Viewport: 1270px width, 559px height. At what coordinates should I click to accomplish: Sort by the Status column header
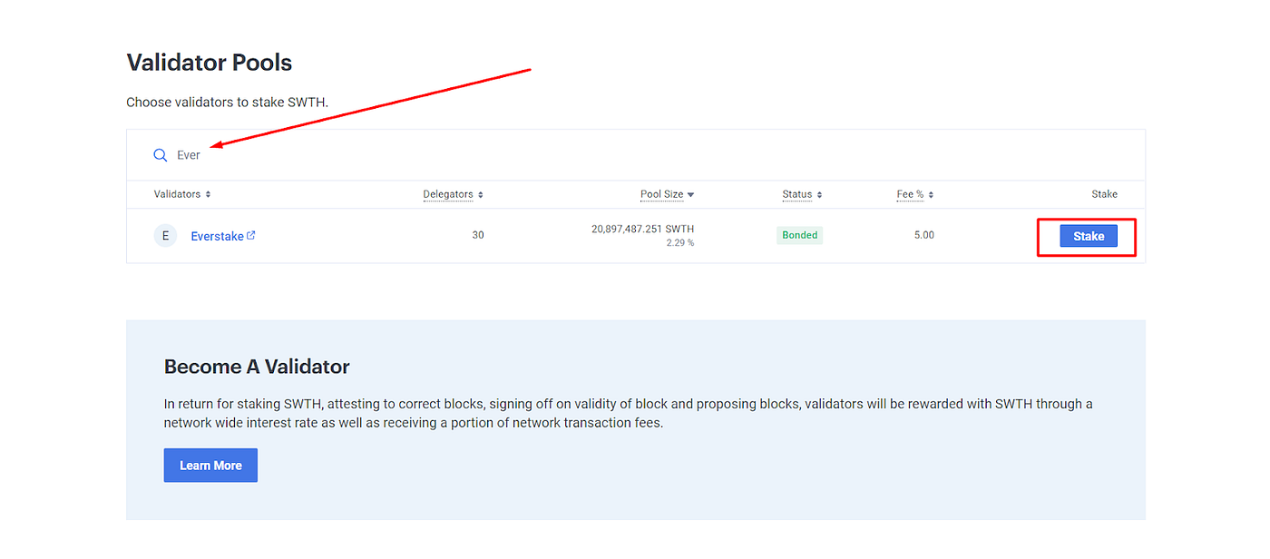click(x=802, y=194)
